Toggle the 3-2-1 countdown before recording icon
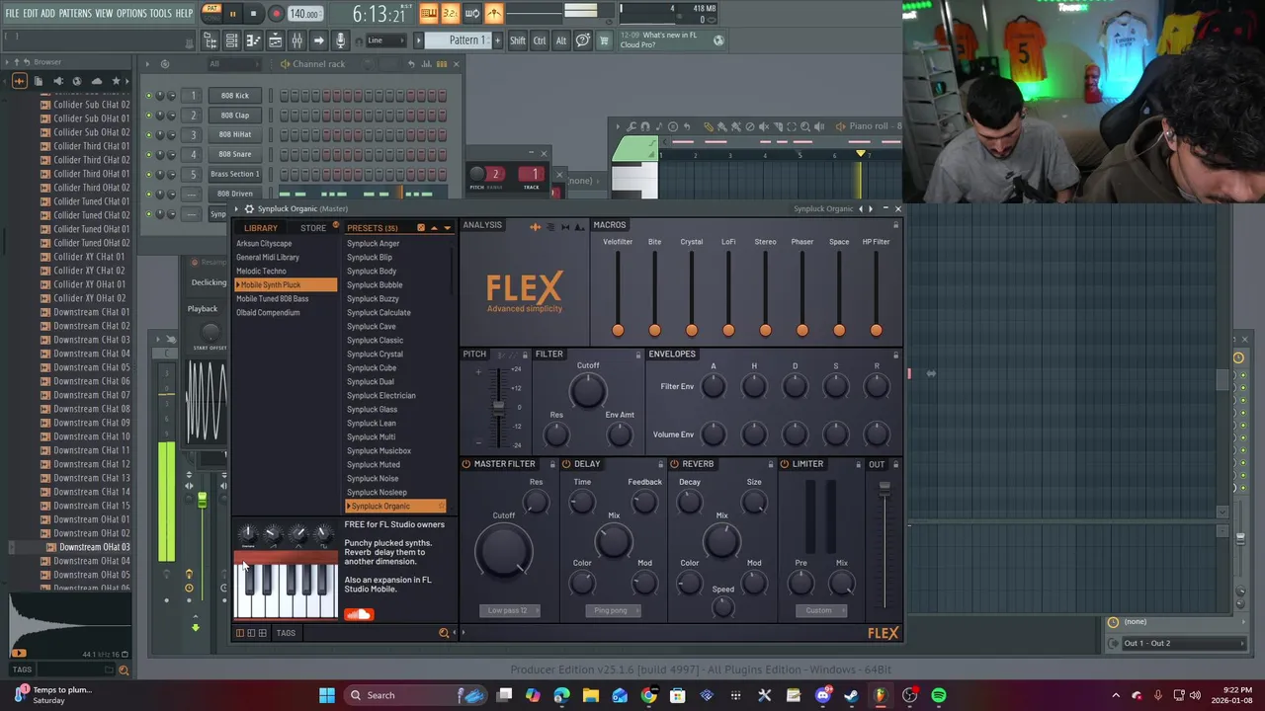Image resolution: width=1265 pixels, height=711 pixels. [450, 13]
